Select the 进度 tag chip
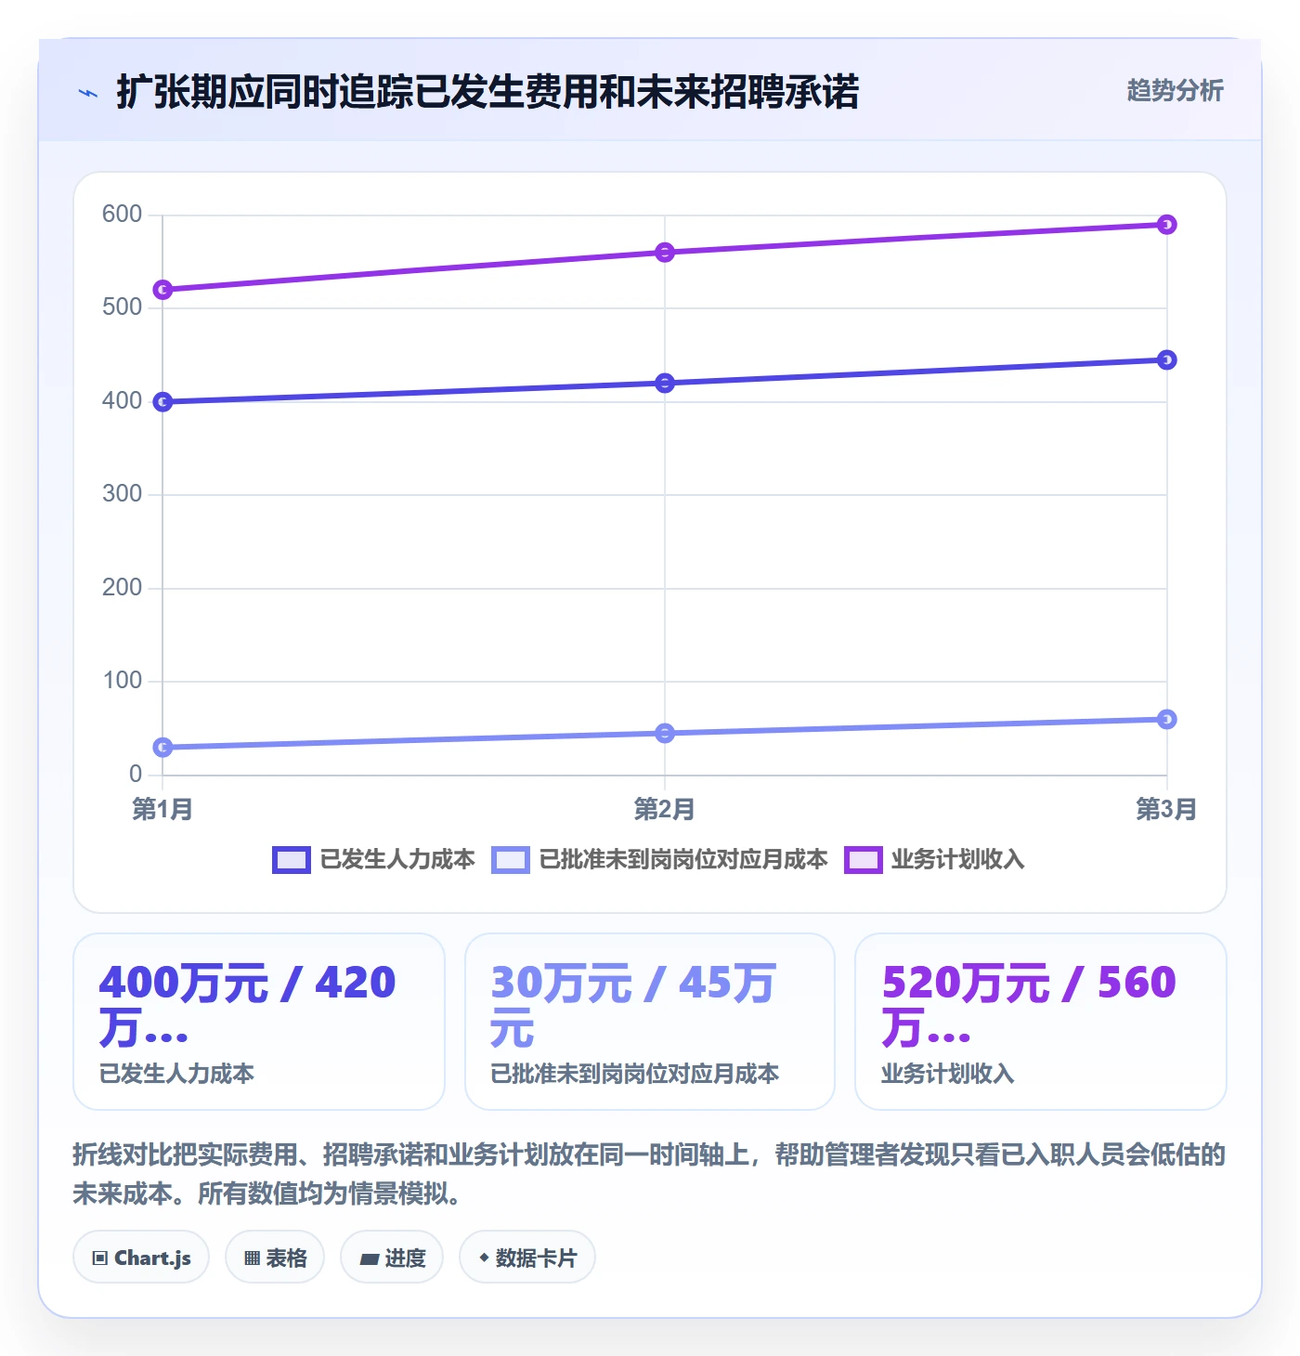This screenshot has height=1356, width=1300. (x=392, y=1258)
